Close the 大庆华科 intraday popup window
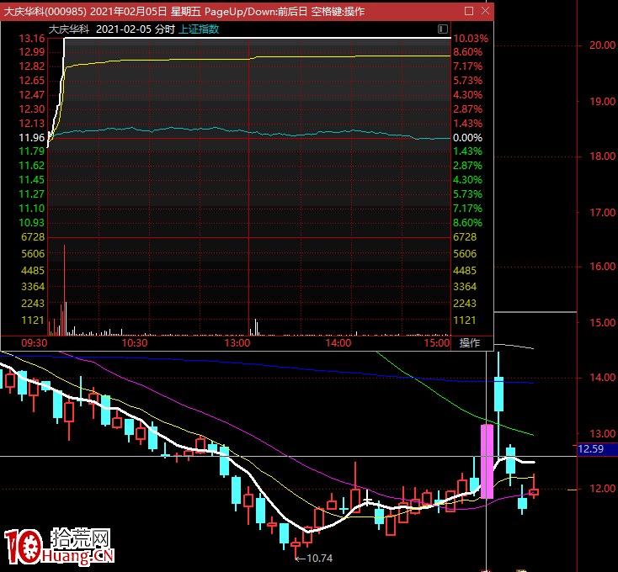 (x=485, y=11)
